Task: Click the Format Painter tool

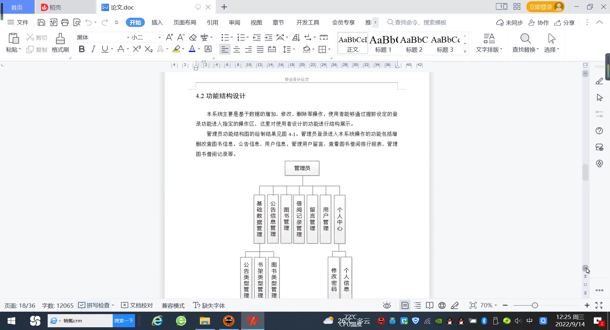Action: click(x=60, y=43)
